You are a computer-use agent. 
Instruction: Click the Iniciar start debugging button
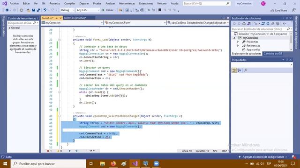tap(109, 10)
